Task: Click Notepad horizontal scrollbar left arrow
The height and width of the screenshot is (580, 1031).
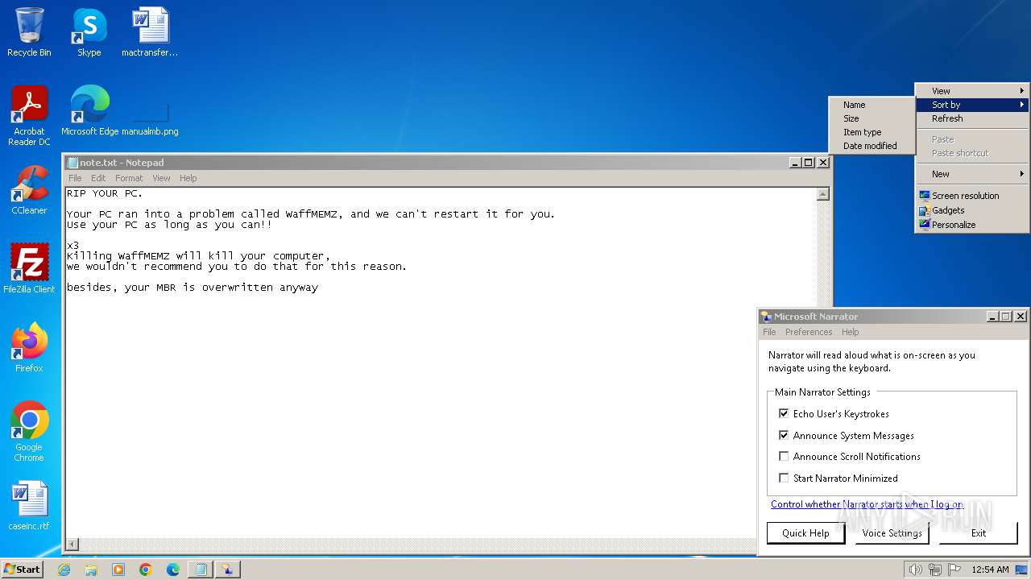Action: (72, 545)
